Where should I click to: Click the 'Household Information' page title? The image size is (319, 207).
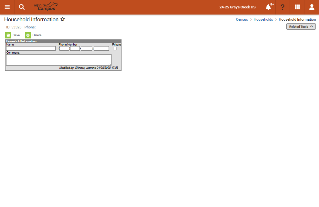tap(31, 19)
